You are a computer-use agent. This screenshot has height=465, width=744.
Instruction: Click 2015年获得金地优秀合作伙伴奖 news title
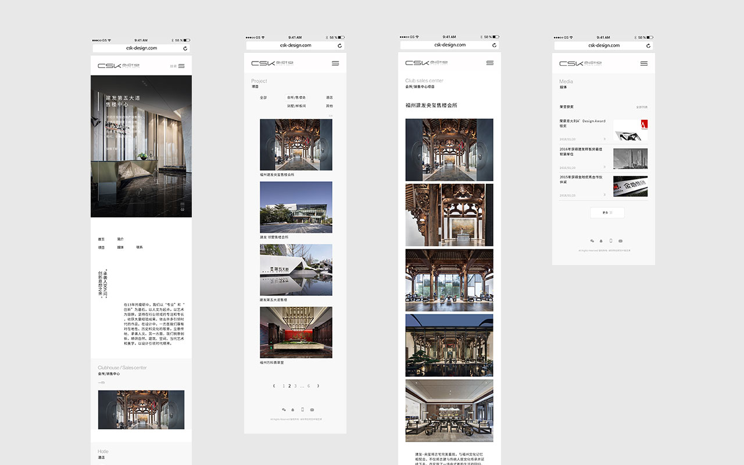(x=581, y=180)
